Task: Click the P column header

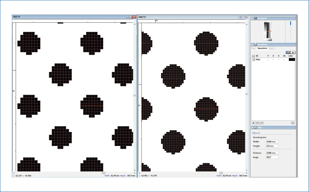Action: pyautogui.click(x=268, y=56)
